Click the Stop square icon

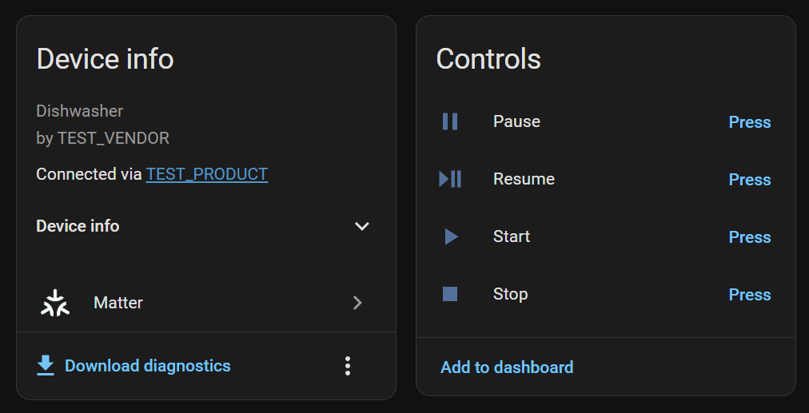pyautogui.click(x=450, y=294)
